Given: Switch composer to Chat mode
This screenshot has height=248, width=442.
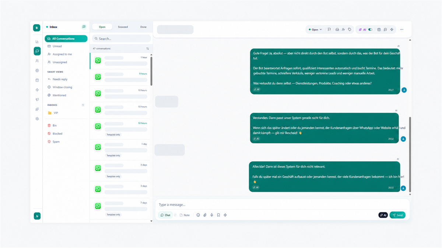Looking at the screenshot, I should [165, 215].
